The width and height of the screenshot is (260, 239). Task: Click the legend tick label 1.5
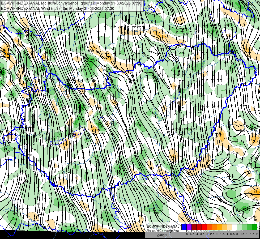[252, 234]
